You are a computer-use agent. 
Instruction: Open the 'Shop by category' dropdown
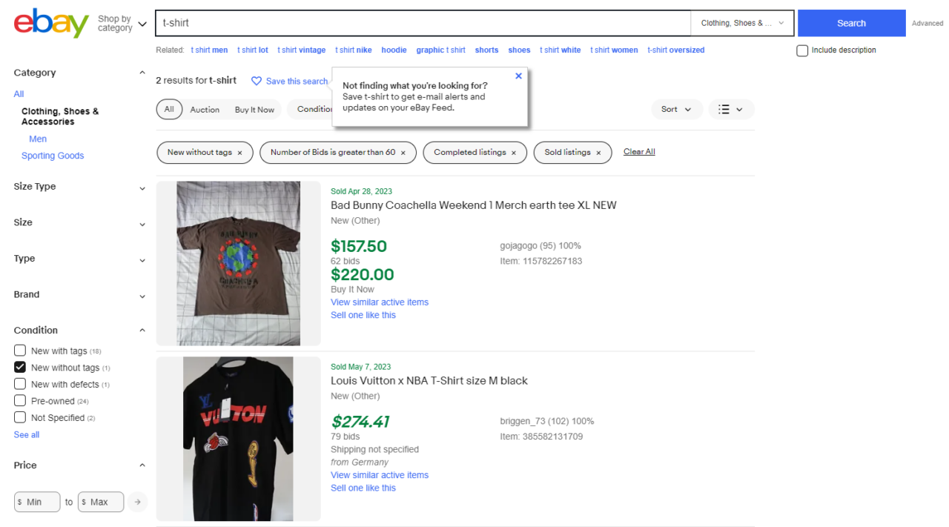(x=122, y=23)
